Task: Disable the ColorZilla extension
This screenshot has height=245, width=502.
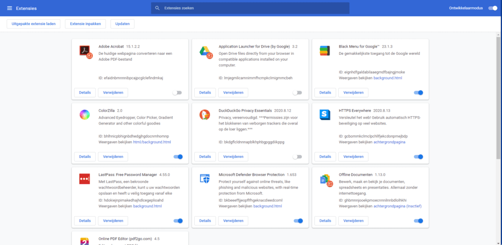Action: coord(178,157)
